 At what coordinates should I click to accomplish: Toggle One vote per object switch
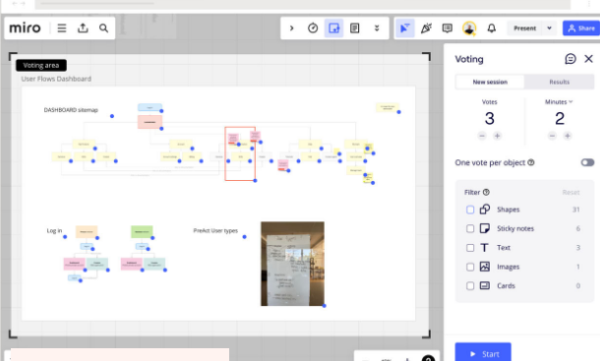(587, 162)
